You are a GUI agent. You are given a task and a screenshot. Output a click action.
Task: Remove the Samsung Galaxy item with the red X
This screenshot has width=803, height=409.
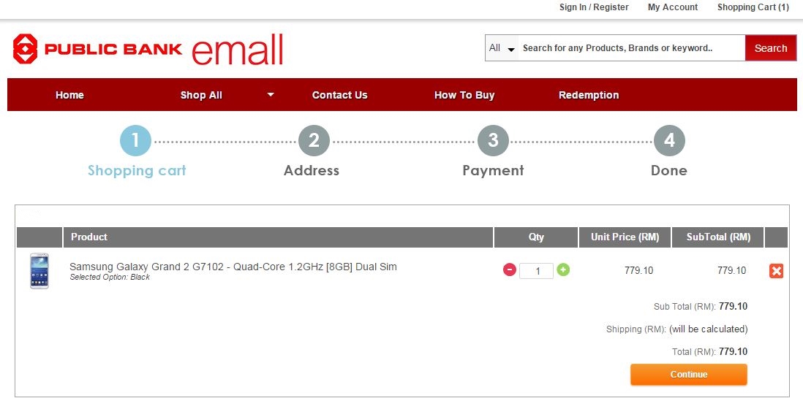[x=777, y=271]
